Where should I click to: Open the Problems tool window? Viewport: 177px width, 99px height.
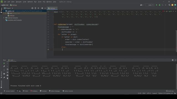[x=34, y=91]
